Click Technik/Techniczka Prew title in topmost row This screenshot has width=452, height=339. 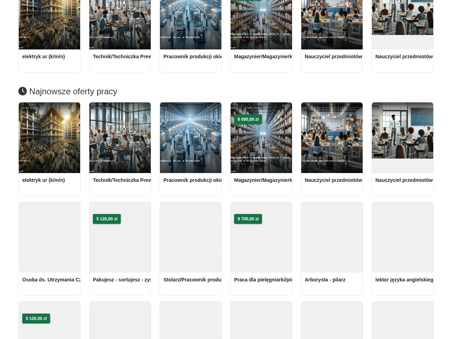point(122,56)
